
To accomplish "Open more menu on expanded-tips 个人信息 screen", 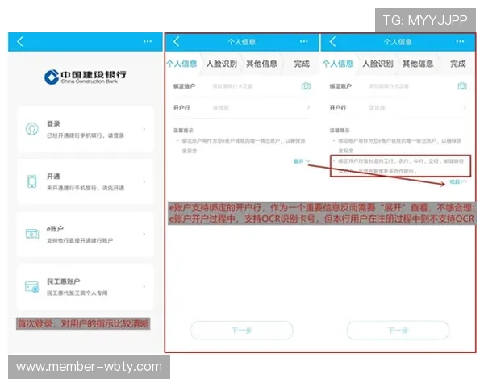I will [460, 41].
